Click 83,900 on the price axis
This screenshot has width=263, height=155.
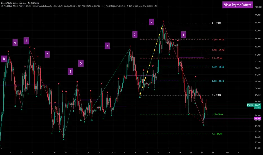(x=258, y=142)
